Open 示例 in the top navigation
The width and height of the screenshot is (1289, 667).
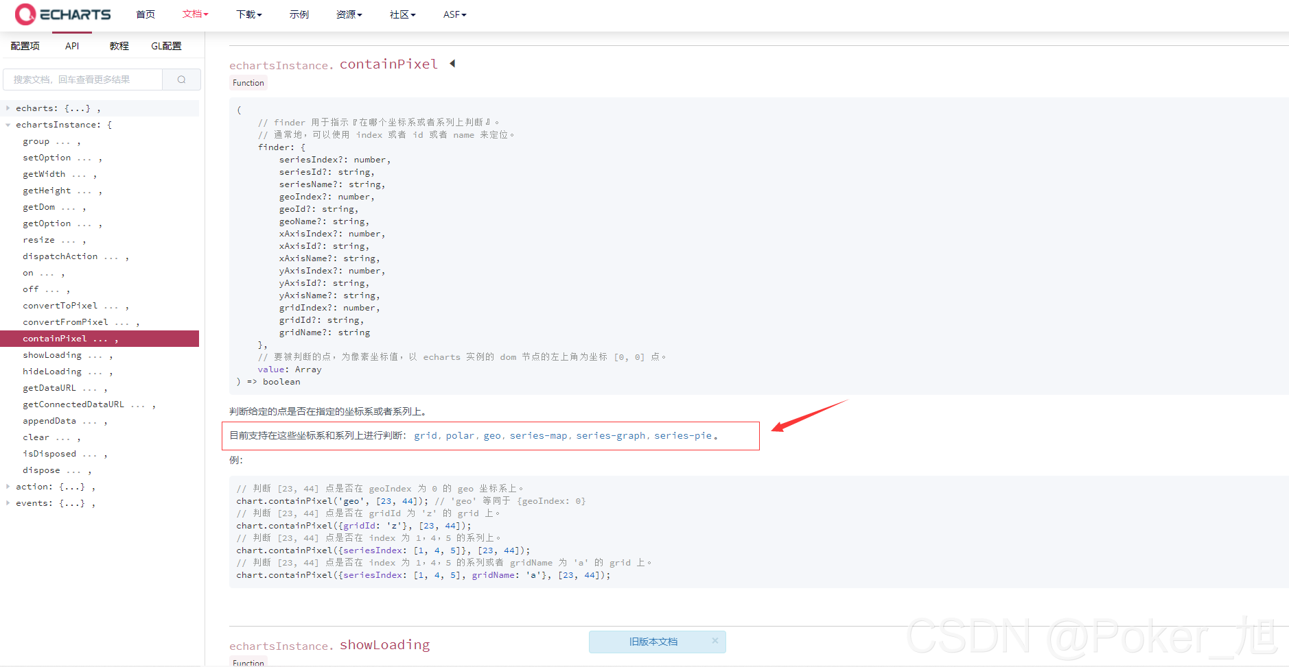(x=299, y=14)
